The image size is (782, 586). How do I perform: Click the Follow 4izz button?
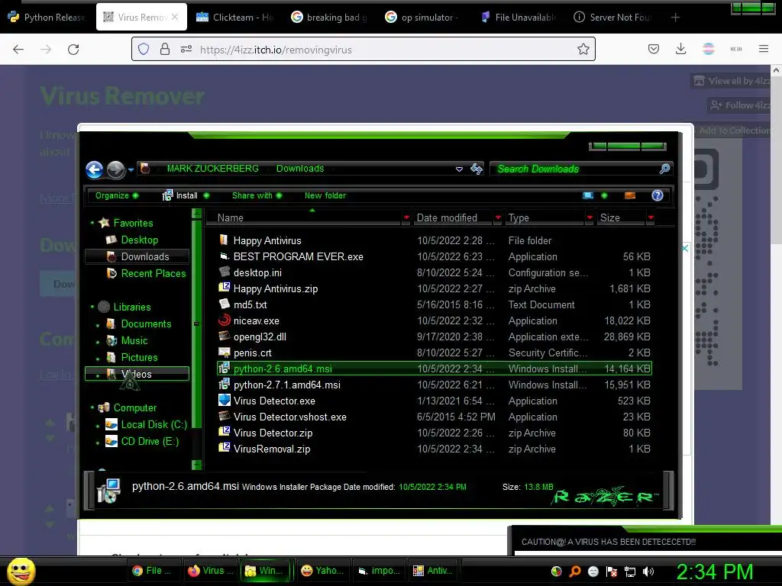point(741,105)
